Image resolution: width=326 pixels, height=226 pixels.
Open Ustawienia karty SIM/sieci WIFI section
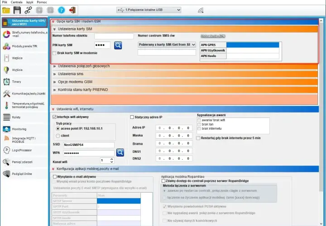point(24,23)
